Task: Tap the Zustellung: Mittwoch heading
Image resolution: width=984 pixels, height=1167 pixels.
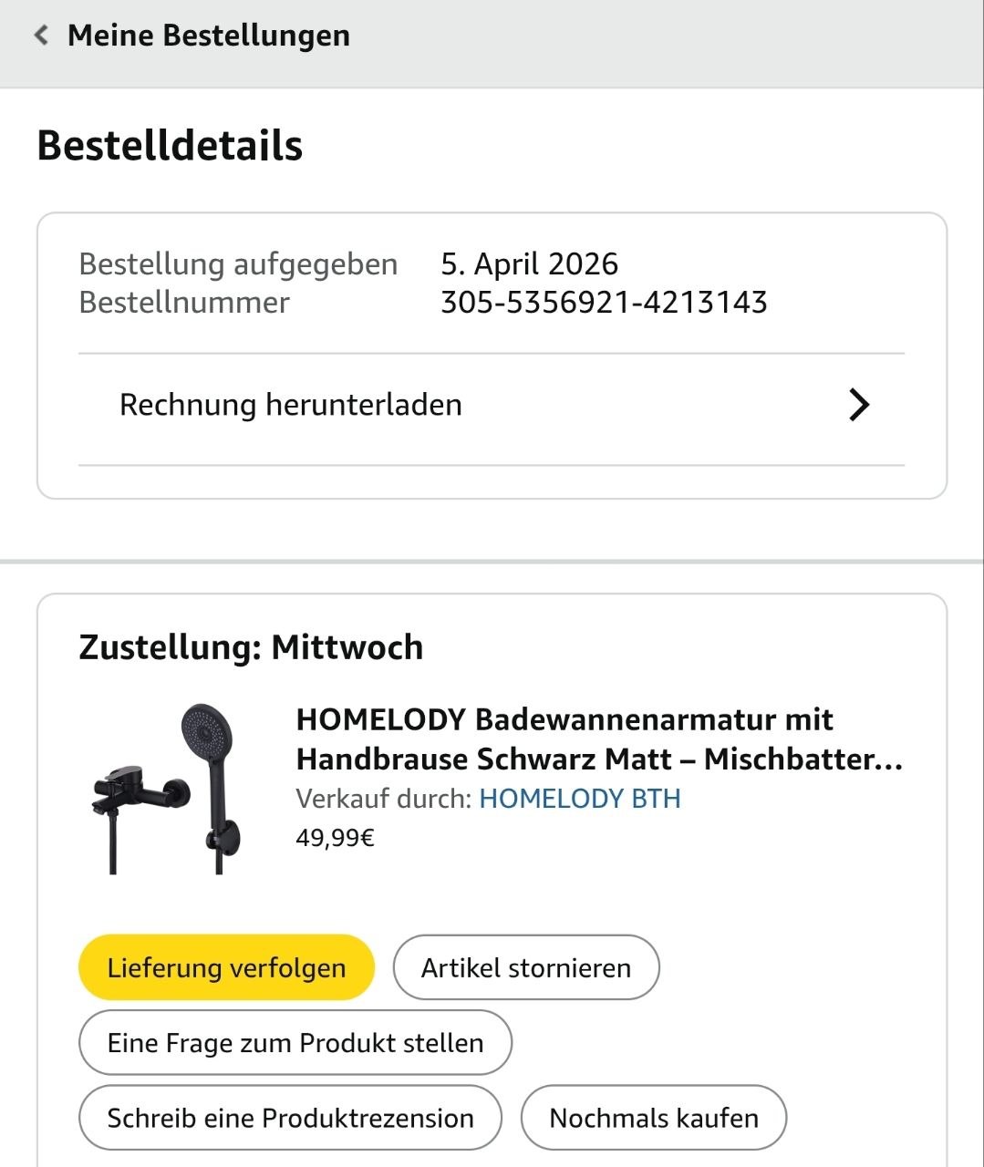Action: (251, 647)
